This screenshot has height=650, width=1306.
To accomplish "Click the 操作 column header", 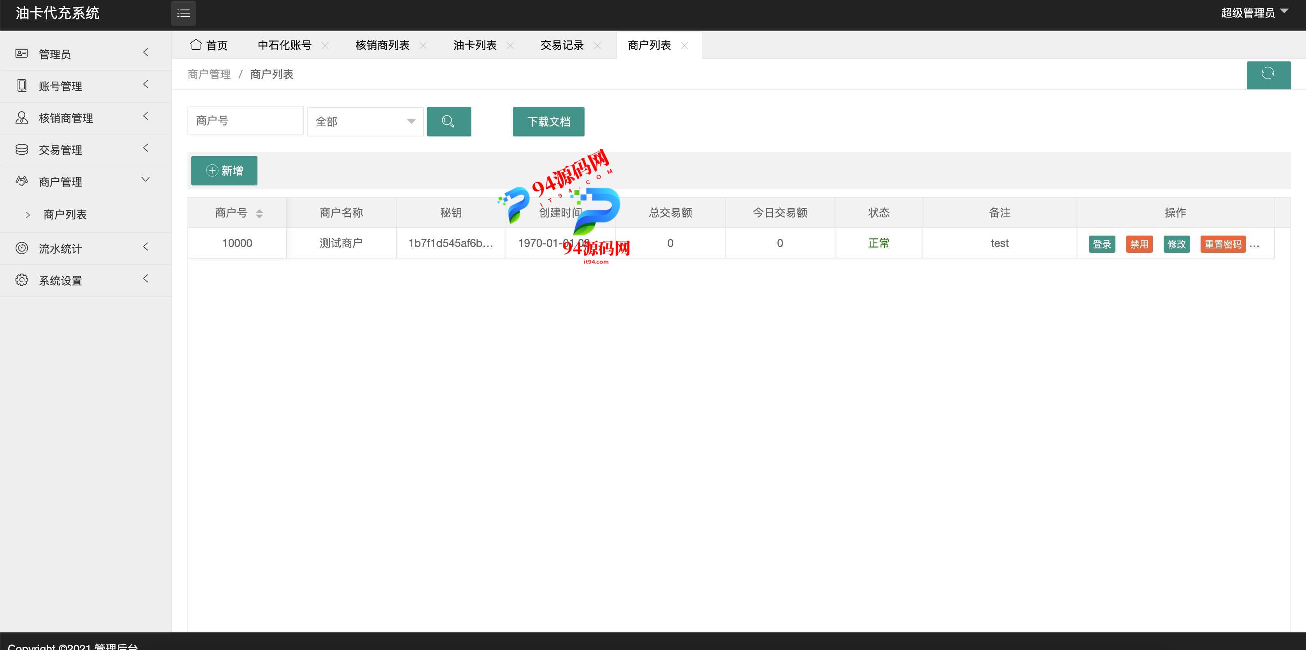I will 1175,213.
